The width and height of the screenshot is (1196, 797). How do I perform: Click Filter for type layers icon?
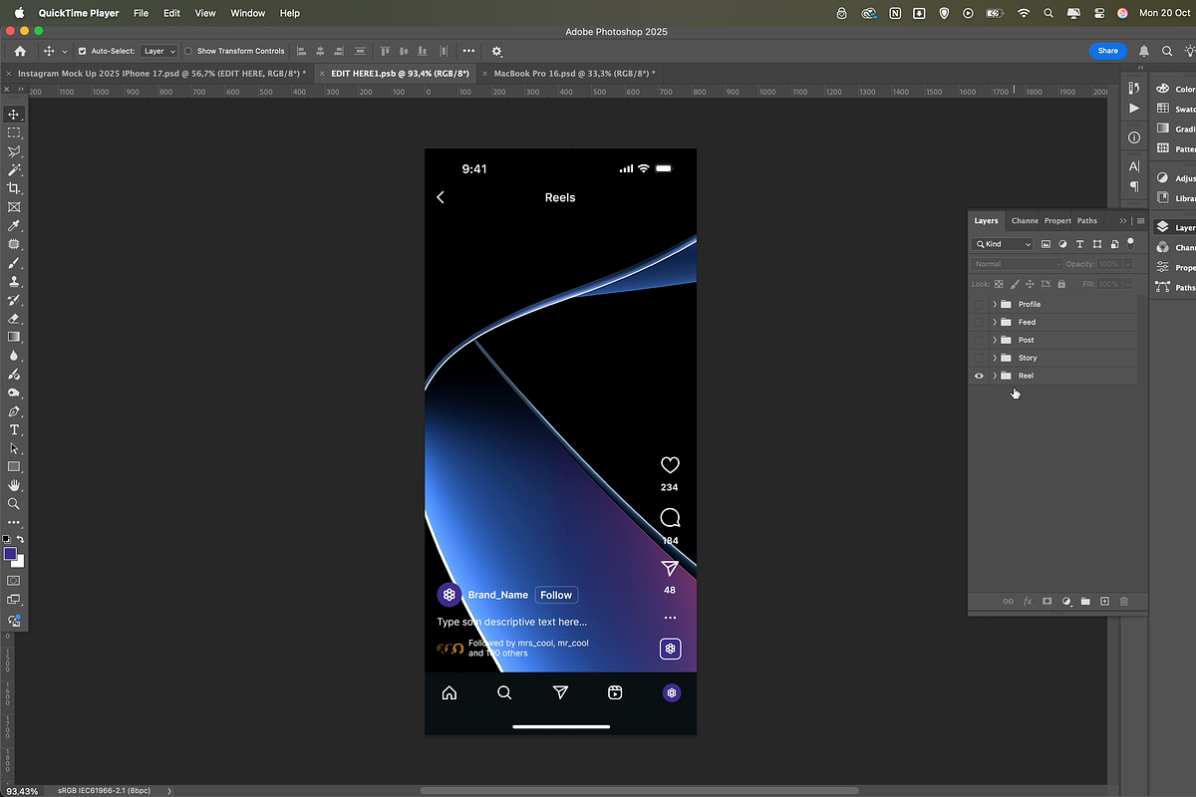pos(1079,244)
